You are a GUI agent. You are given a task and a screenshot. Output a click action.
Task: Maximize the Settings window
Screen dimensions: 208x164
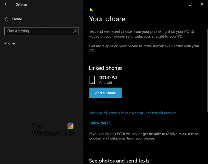click(190, 4)
